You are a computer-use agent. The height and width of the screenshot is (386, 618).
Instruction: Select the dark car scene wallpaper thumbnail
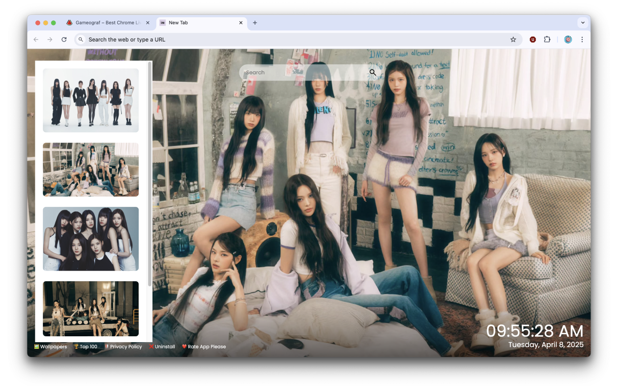(x=91, y=309)
